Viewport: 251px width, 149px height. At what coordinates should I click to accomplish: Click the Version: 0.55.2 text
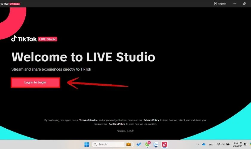(x=125, y=131)
